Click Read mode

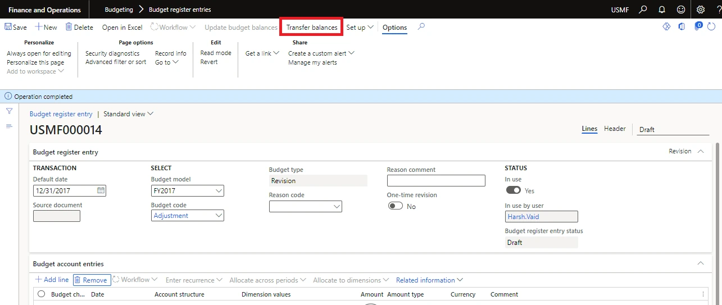coord(216,53)
